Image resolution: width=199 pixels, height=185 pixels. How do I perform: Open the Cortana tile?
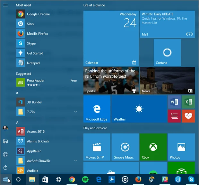click(167, 53)
